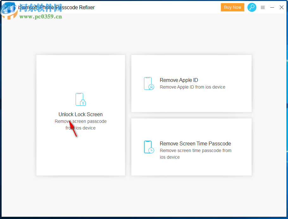Start Remove Screen Time Passcode

pyautogui.click(x=191, y=147)
